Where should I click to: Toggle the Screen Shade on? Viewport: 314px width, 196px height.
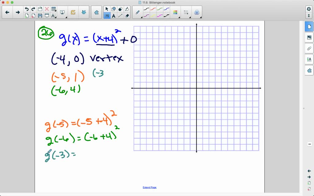pyautogui.click(x=47, y=16)
